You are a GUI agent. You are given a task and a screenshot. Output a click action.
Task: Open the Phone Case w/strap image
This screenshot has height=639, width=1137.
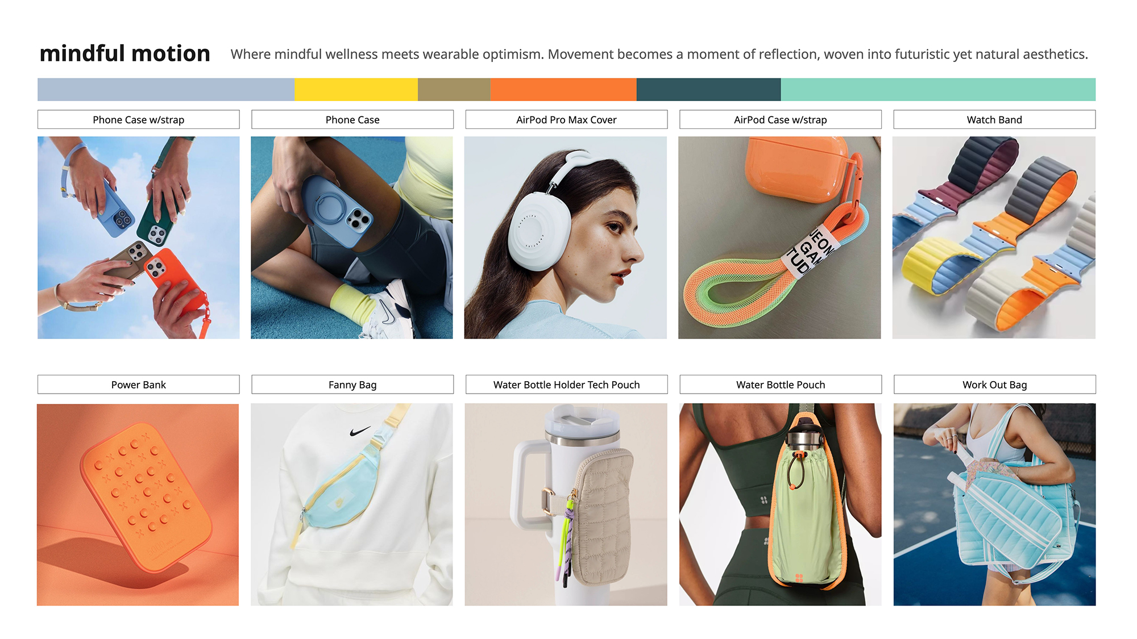[139, 237]
